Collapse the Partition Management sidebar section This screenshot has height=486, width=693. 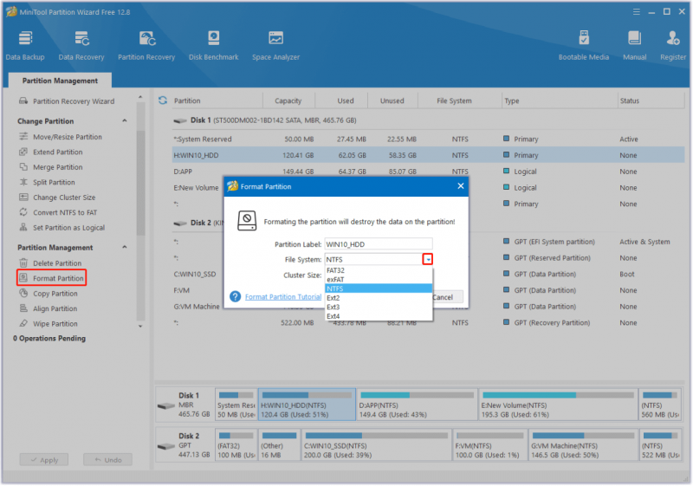click(125, 247)
